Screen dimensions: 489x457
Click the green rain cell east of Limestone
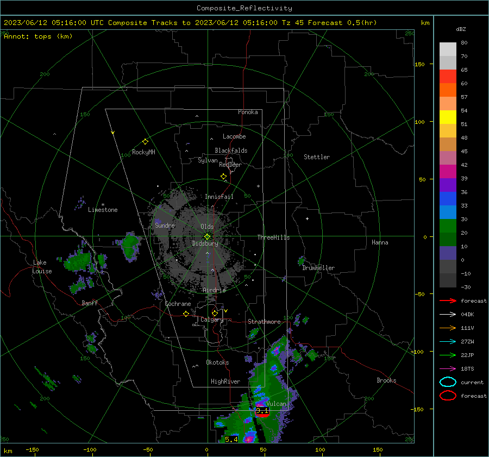[x=130, y=246]
